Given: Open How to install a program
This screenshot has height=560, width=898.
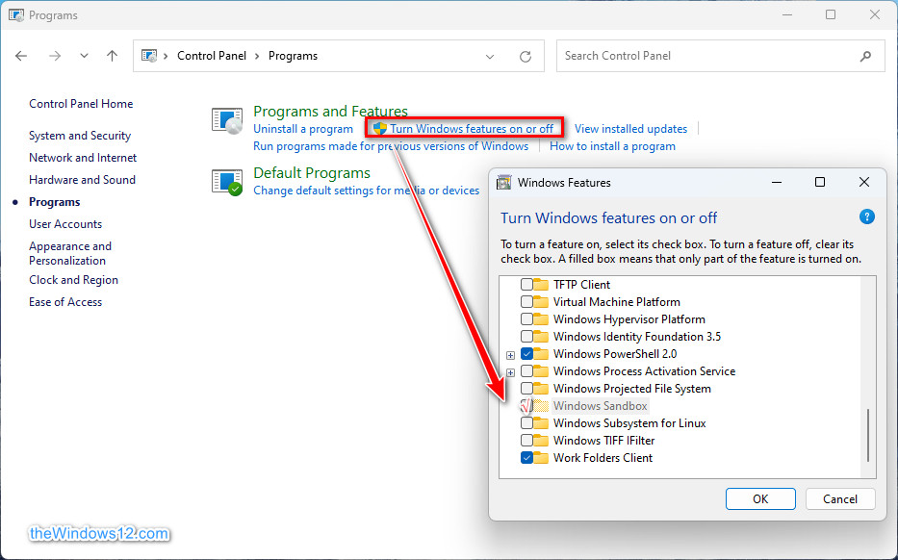Looking at the screenshot, I should coord(612,146).
